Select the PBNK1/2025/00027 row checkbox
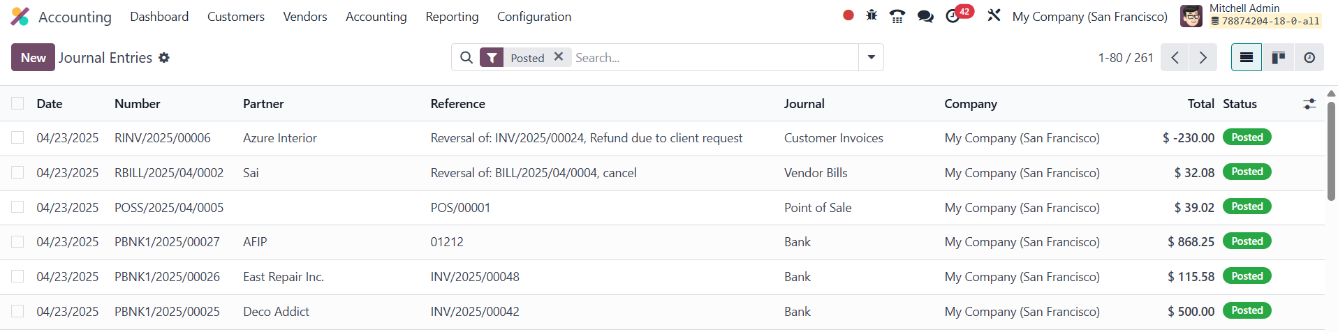 pyautogui.click(x=17, y=242)
